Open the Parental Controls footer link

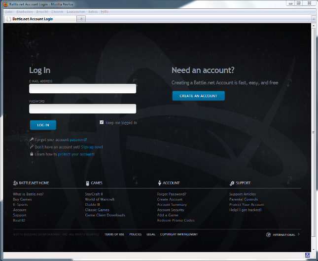244,199
